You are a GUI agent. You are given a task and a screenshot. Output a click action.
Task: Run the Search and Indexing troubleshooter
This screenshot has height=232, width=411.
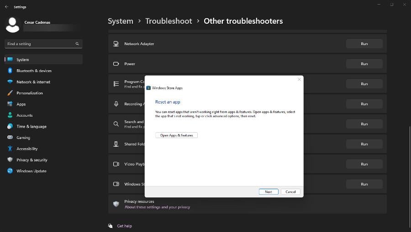[364, 124]
